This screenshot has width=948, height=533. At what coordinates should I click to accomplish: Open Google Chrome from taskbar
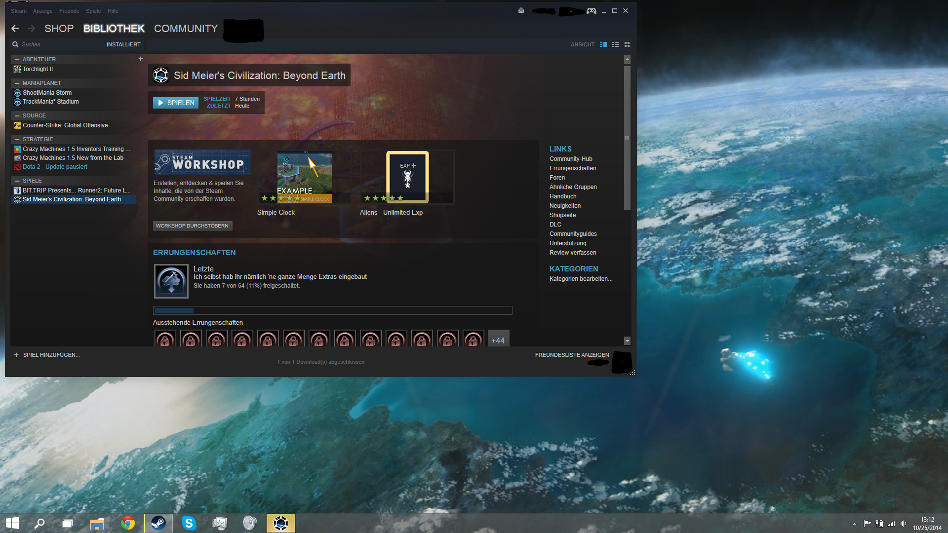128,523
